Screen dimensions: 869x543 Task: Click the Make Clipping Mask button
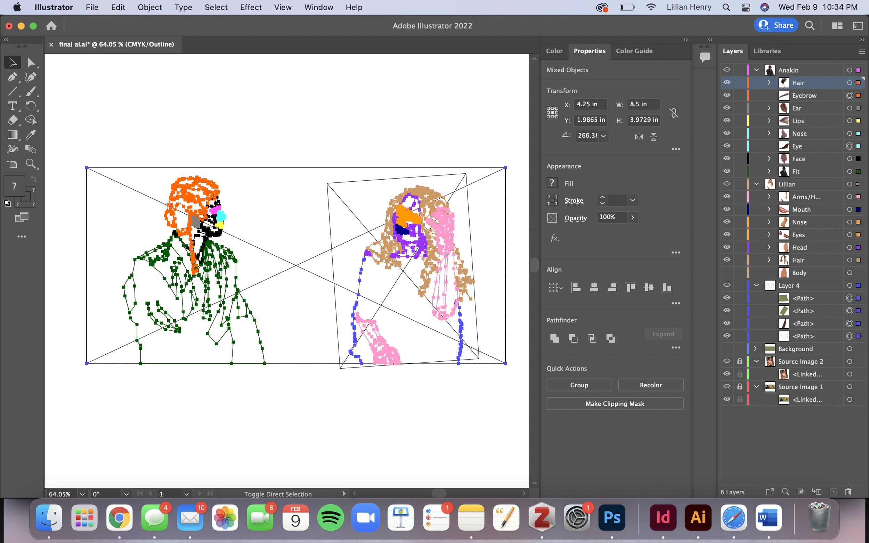[615, 404]
